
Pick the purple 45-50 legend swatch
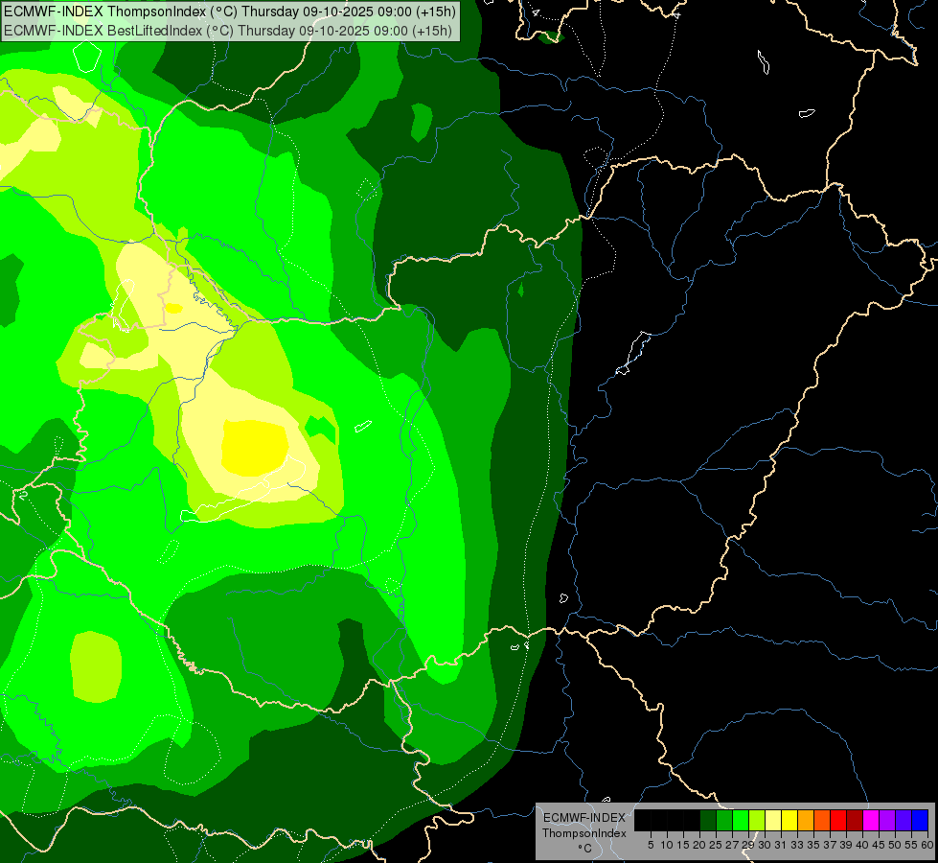(x=887, y=820)
